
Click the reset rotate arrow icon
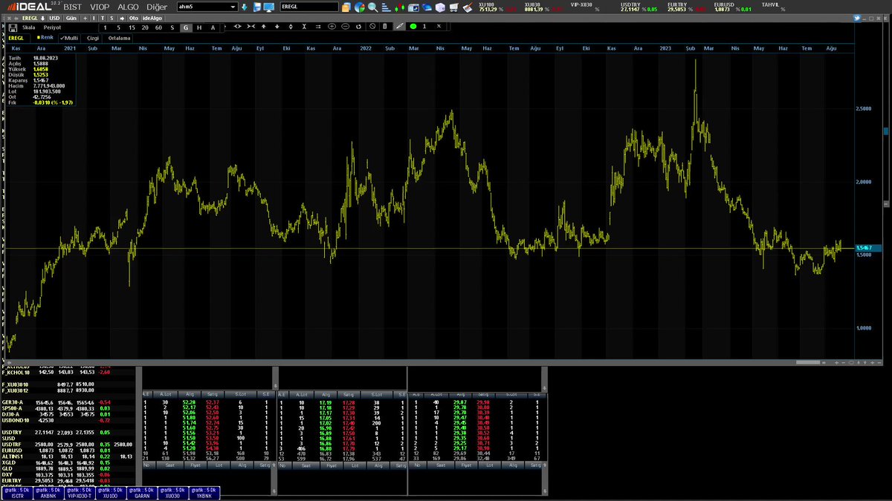coord(358,26)
